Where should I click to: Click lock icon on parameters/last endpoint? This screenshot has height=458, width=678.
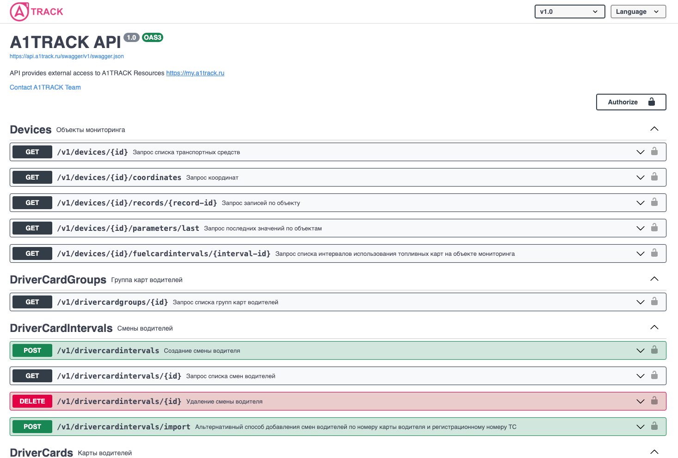(654, 228)
